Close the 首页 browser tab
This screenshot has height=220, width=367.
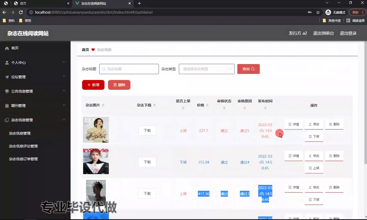[68, 3]
